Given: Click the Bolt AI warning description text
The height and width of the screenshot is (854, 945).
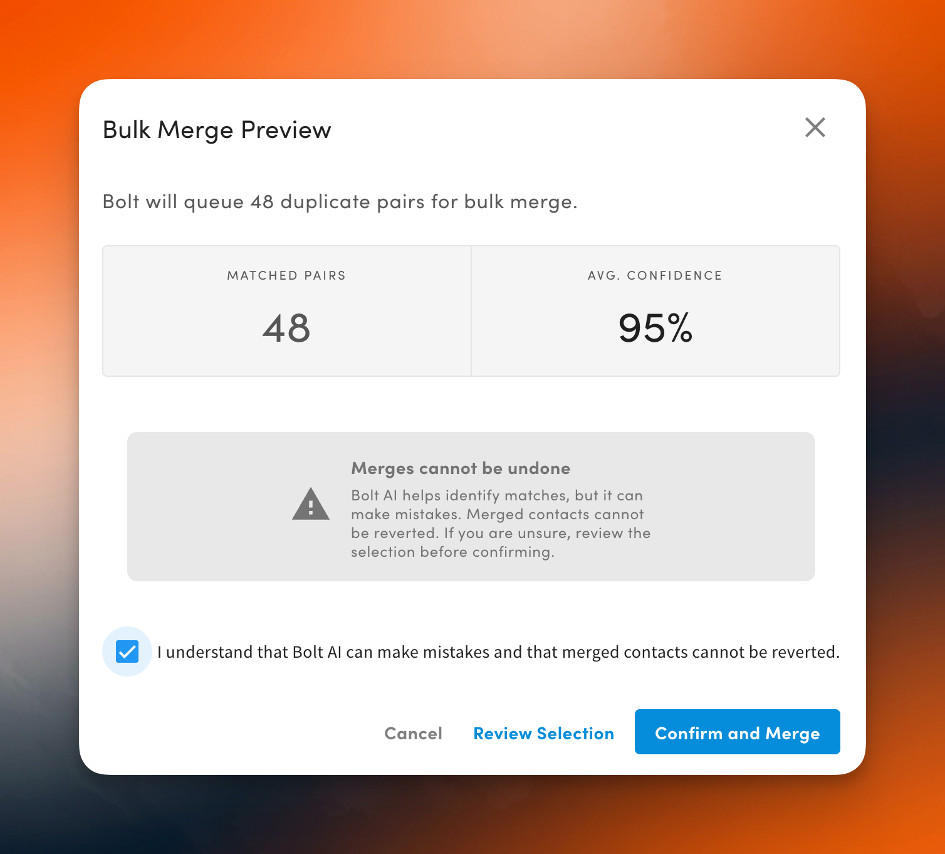Looking at the screenshot, I should [501, 524].
